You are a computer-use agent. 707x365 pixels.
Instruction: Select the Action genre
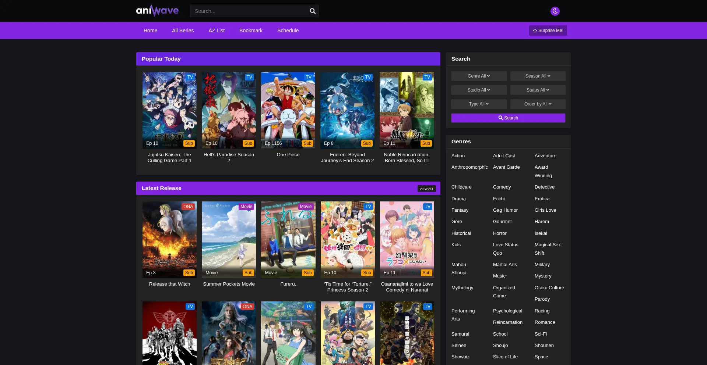(458, 156)
